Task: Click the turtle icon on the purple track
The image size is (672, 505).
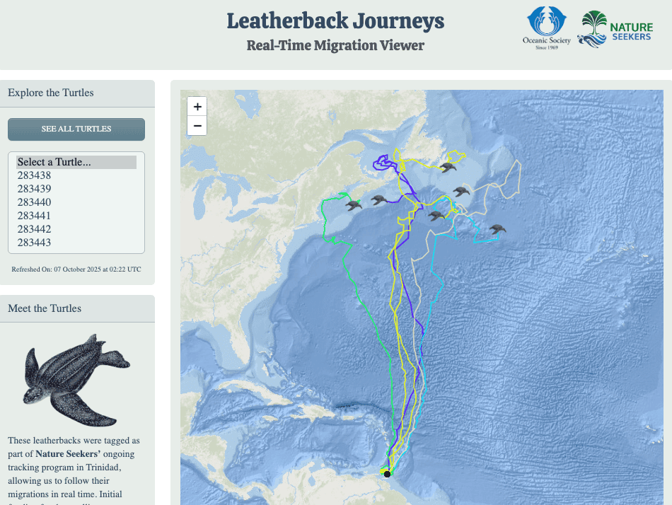Action: click(380, 200)
